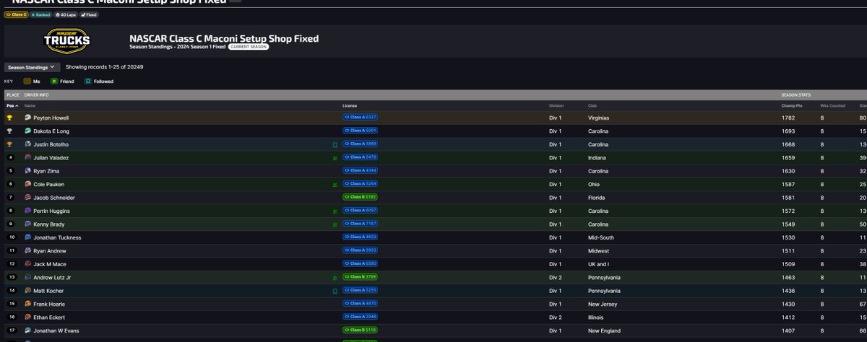867x342 pixels.
Task: Click the Champ Pts value 1782
Action: click(x=788, y=118)
